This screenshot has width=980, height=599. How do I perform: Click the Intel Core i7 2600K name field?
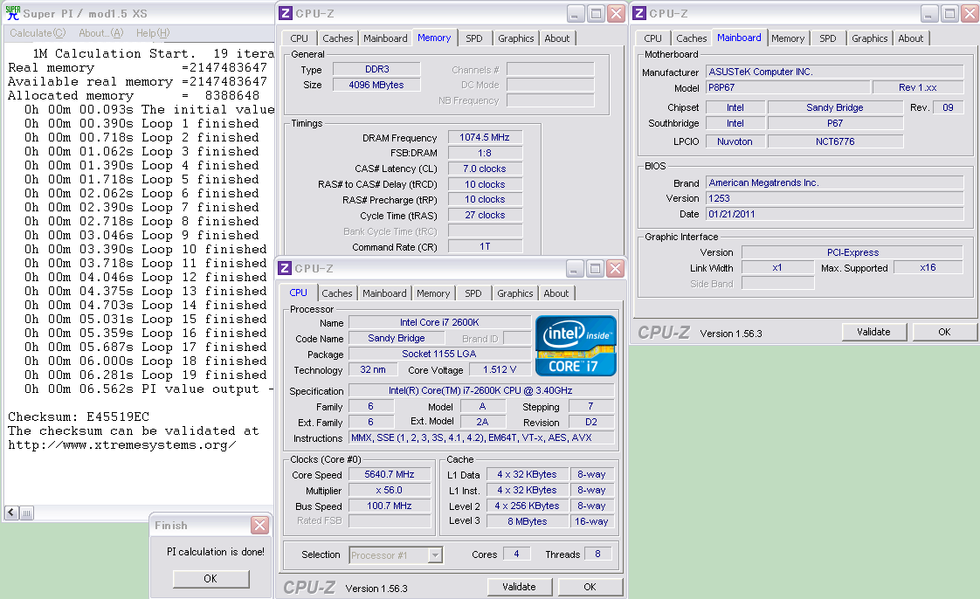point(439,322)
